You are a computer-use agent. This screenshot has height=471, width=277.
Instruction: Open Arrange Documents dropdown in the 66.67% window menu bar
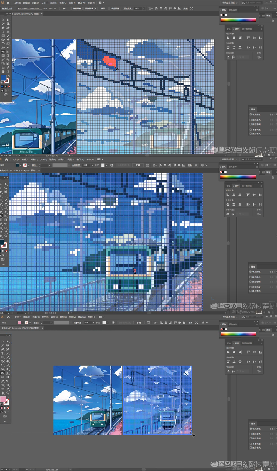(100, 2)
